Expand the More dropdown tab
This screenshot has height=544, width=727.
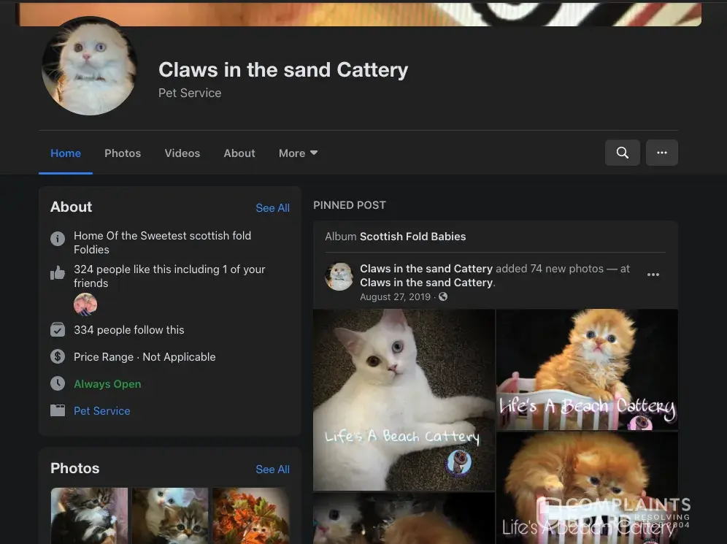[x=298, y=153]
